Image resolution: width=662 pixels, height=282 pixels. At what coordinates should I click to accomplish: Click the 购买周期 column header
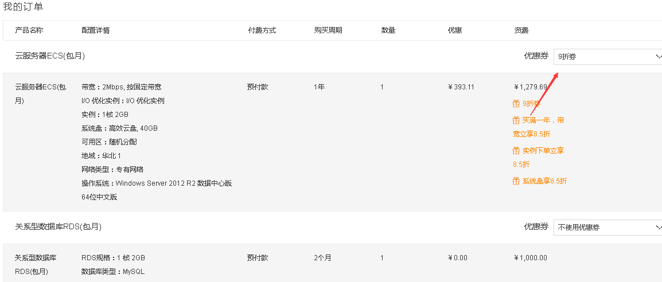[328, 30]
